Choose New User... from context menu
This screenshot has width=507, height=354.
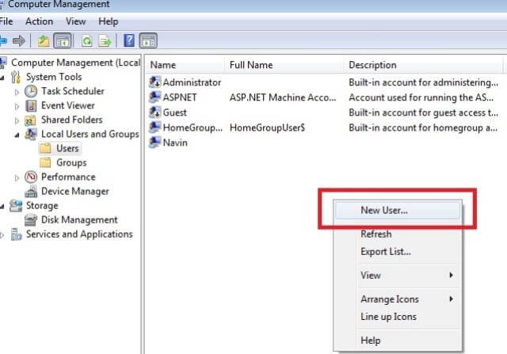[398, 210]
